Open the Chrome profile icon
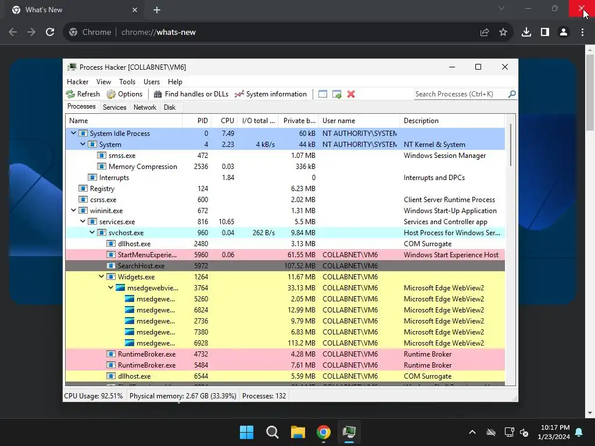Image resolution: width=595 pixels, height=446 pixels. coord(564,33)
